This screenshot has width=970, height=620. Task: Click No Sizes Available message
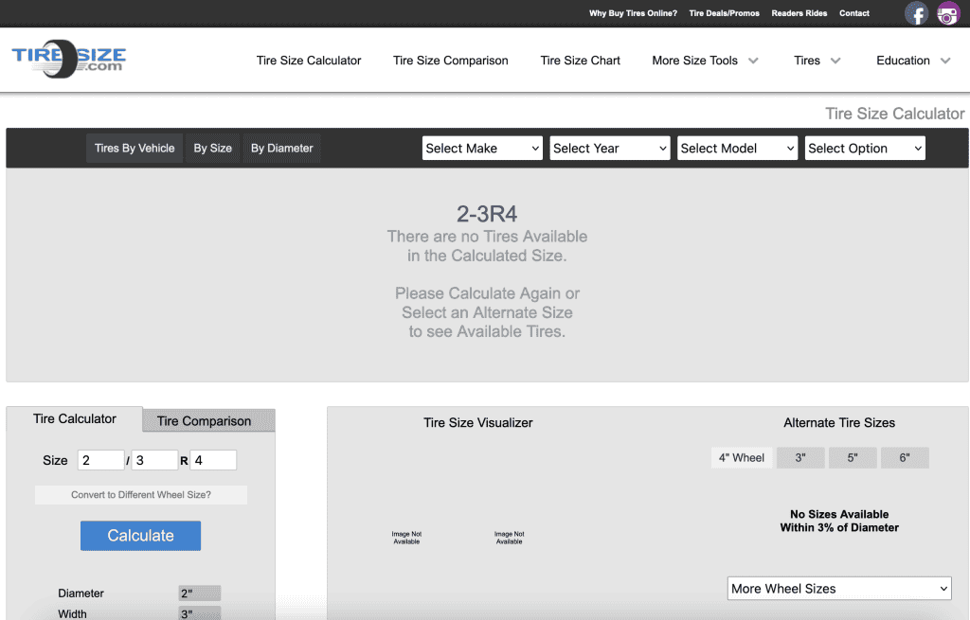click(839, 521)
